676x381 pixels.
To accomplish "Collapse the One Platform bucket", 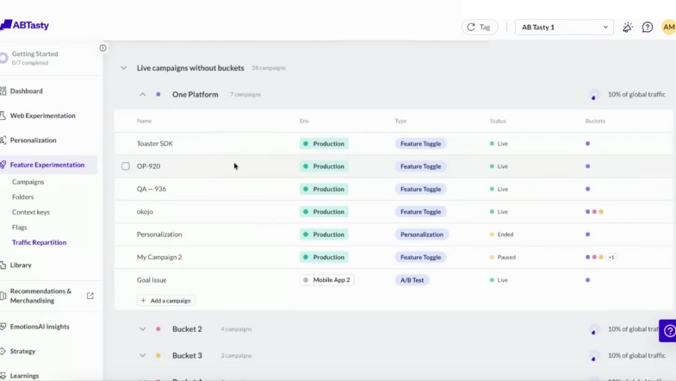I will (x=143, y=95).
